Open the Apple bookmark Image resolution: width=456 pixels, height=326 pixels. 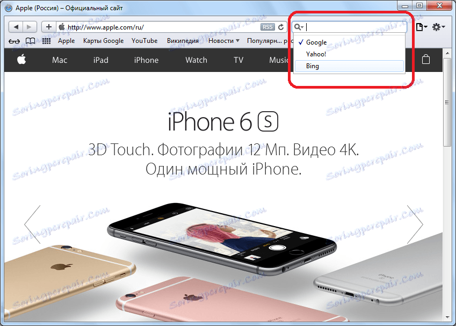pyautogui.click(x=66, y=41)
